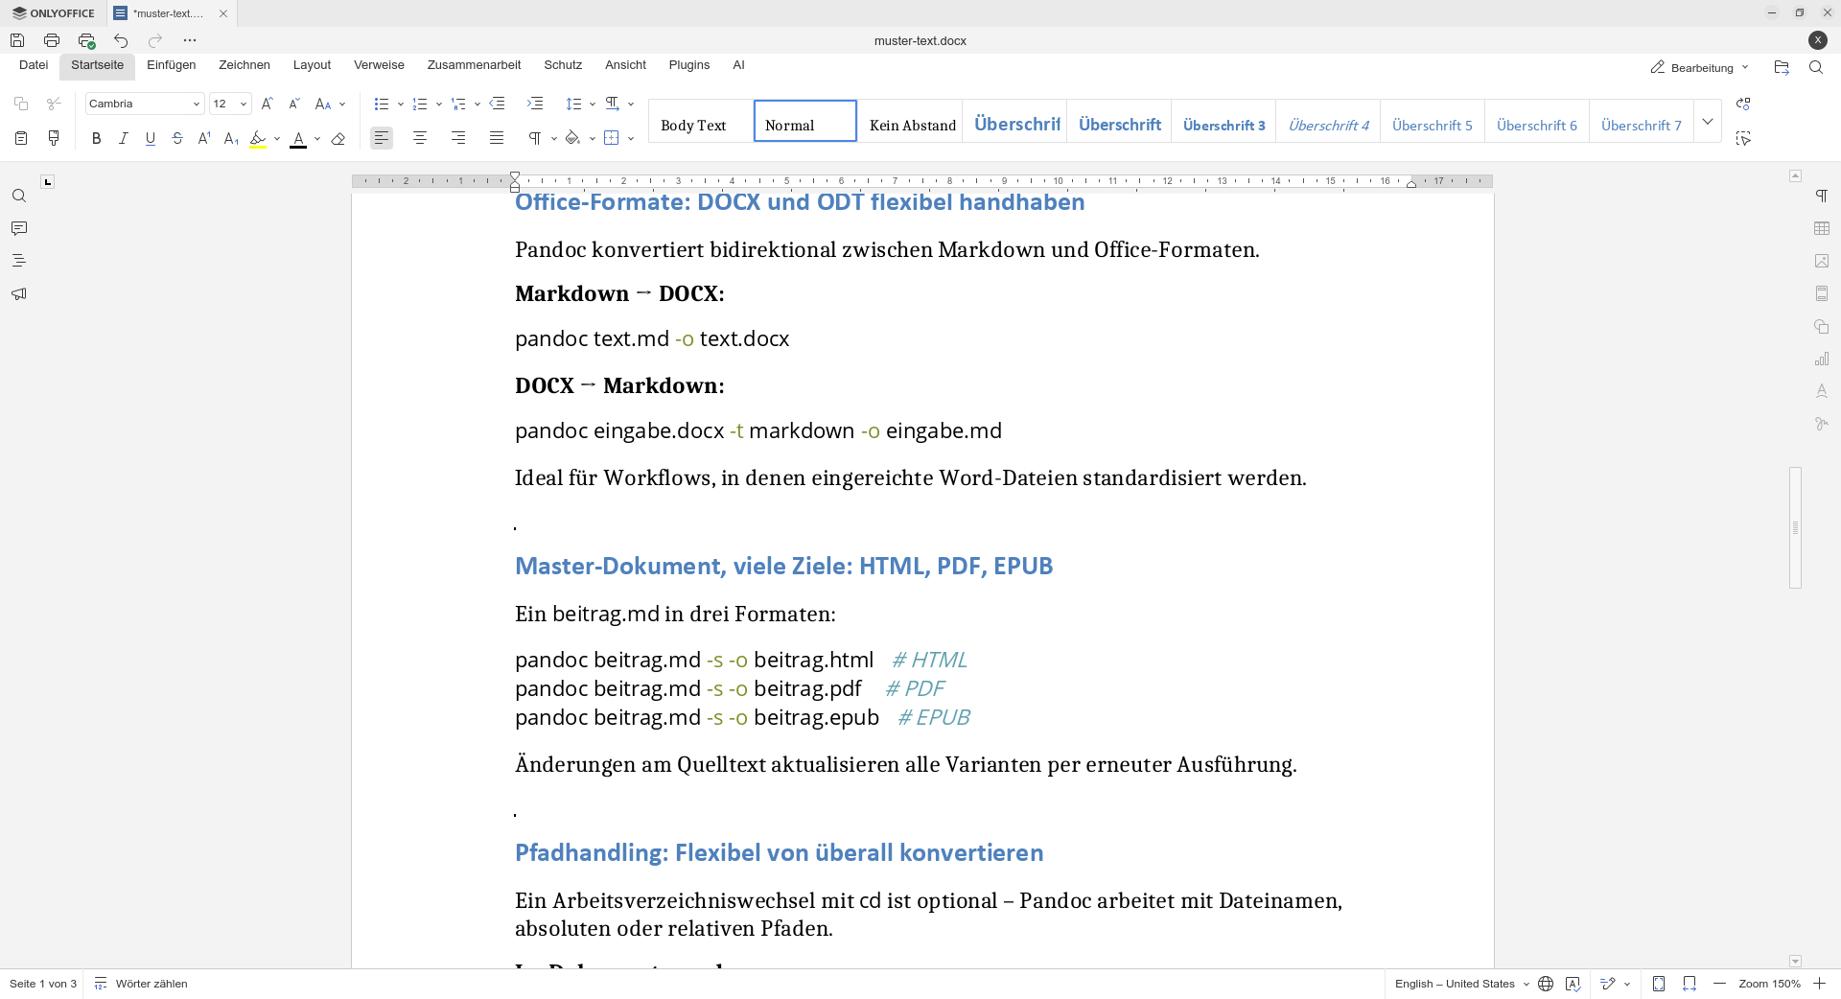Open the Einfügen tab
This screenshot has height=999, width=1841.
(x=171, y=65)
